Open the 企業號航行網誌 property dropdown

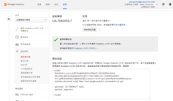31,20
